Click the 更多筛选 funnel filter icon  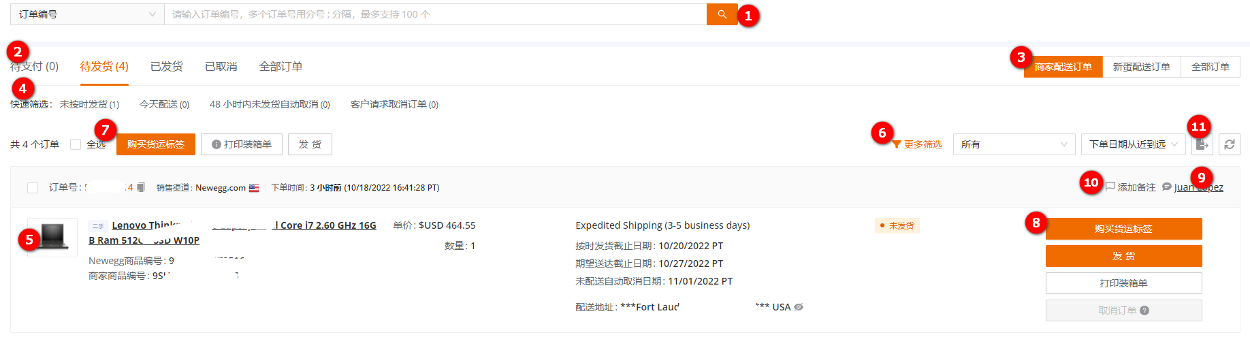point(897,144)
